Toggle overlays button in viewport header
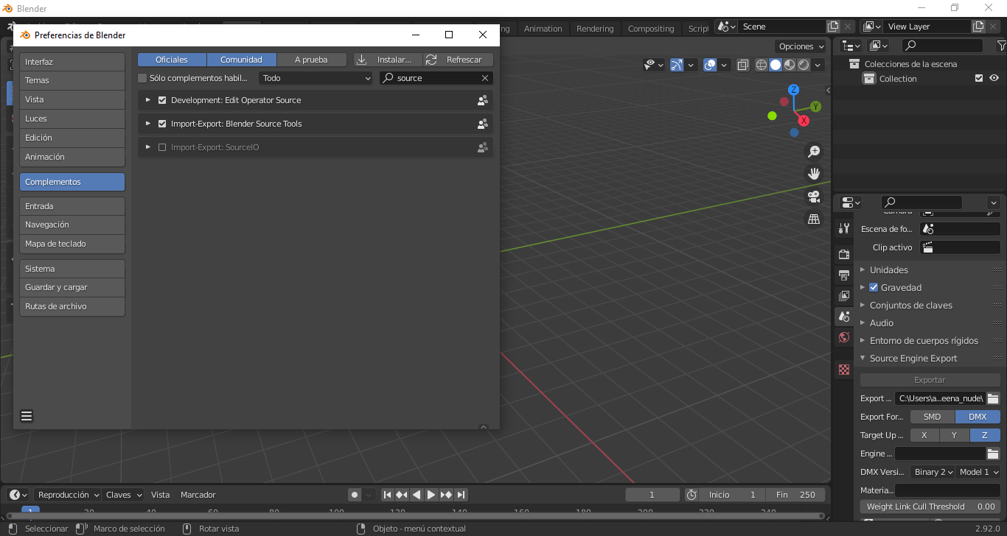1007x536 pixels. point(710,65)
